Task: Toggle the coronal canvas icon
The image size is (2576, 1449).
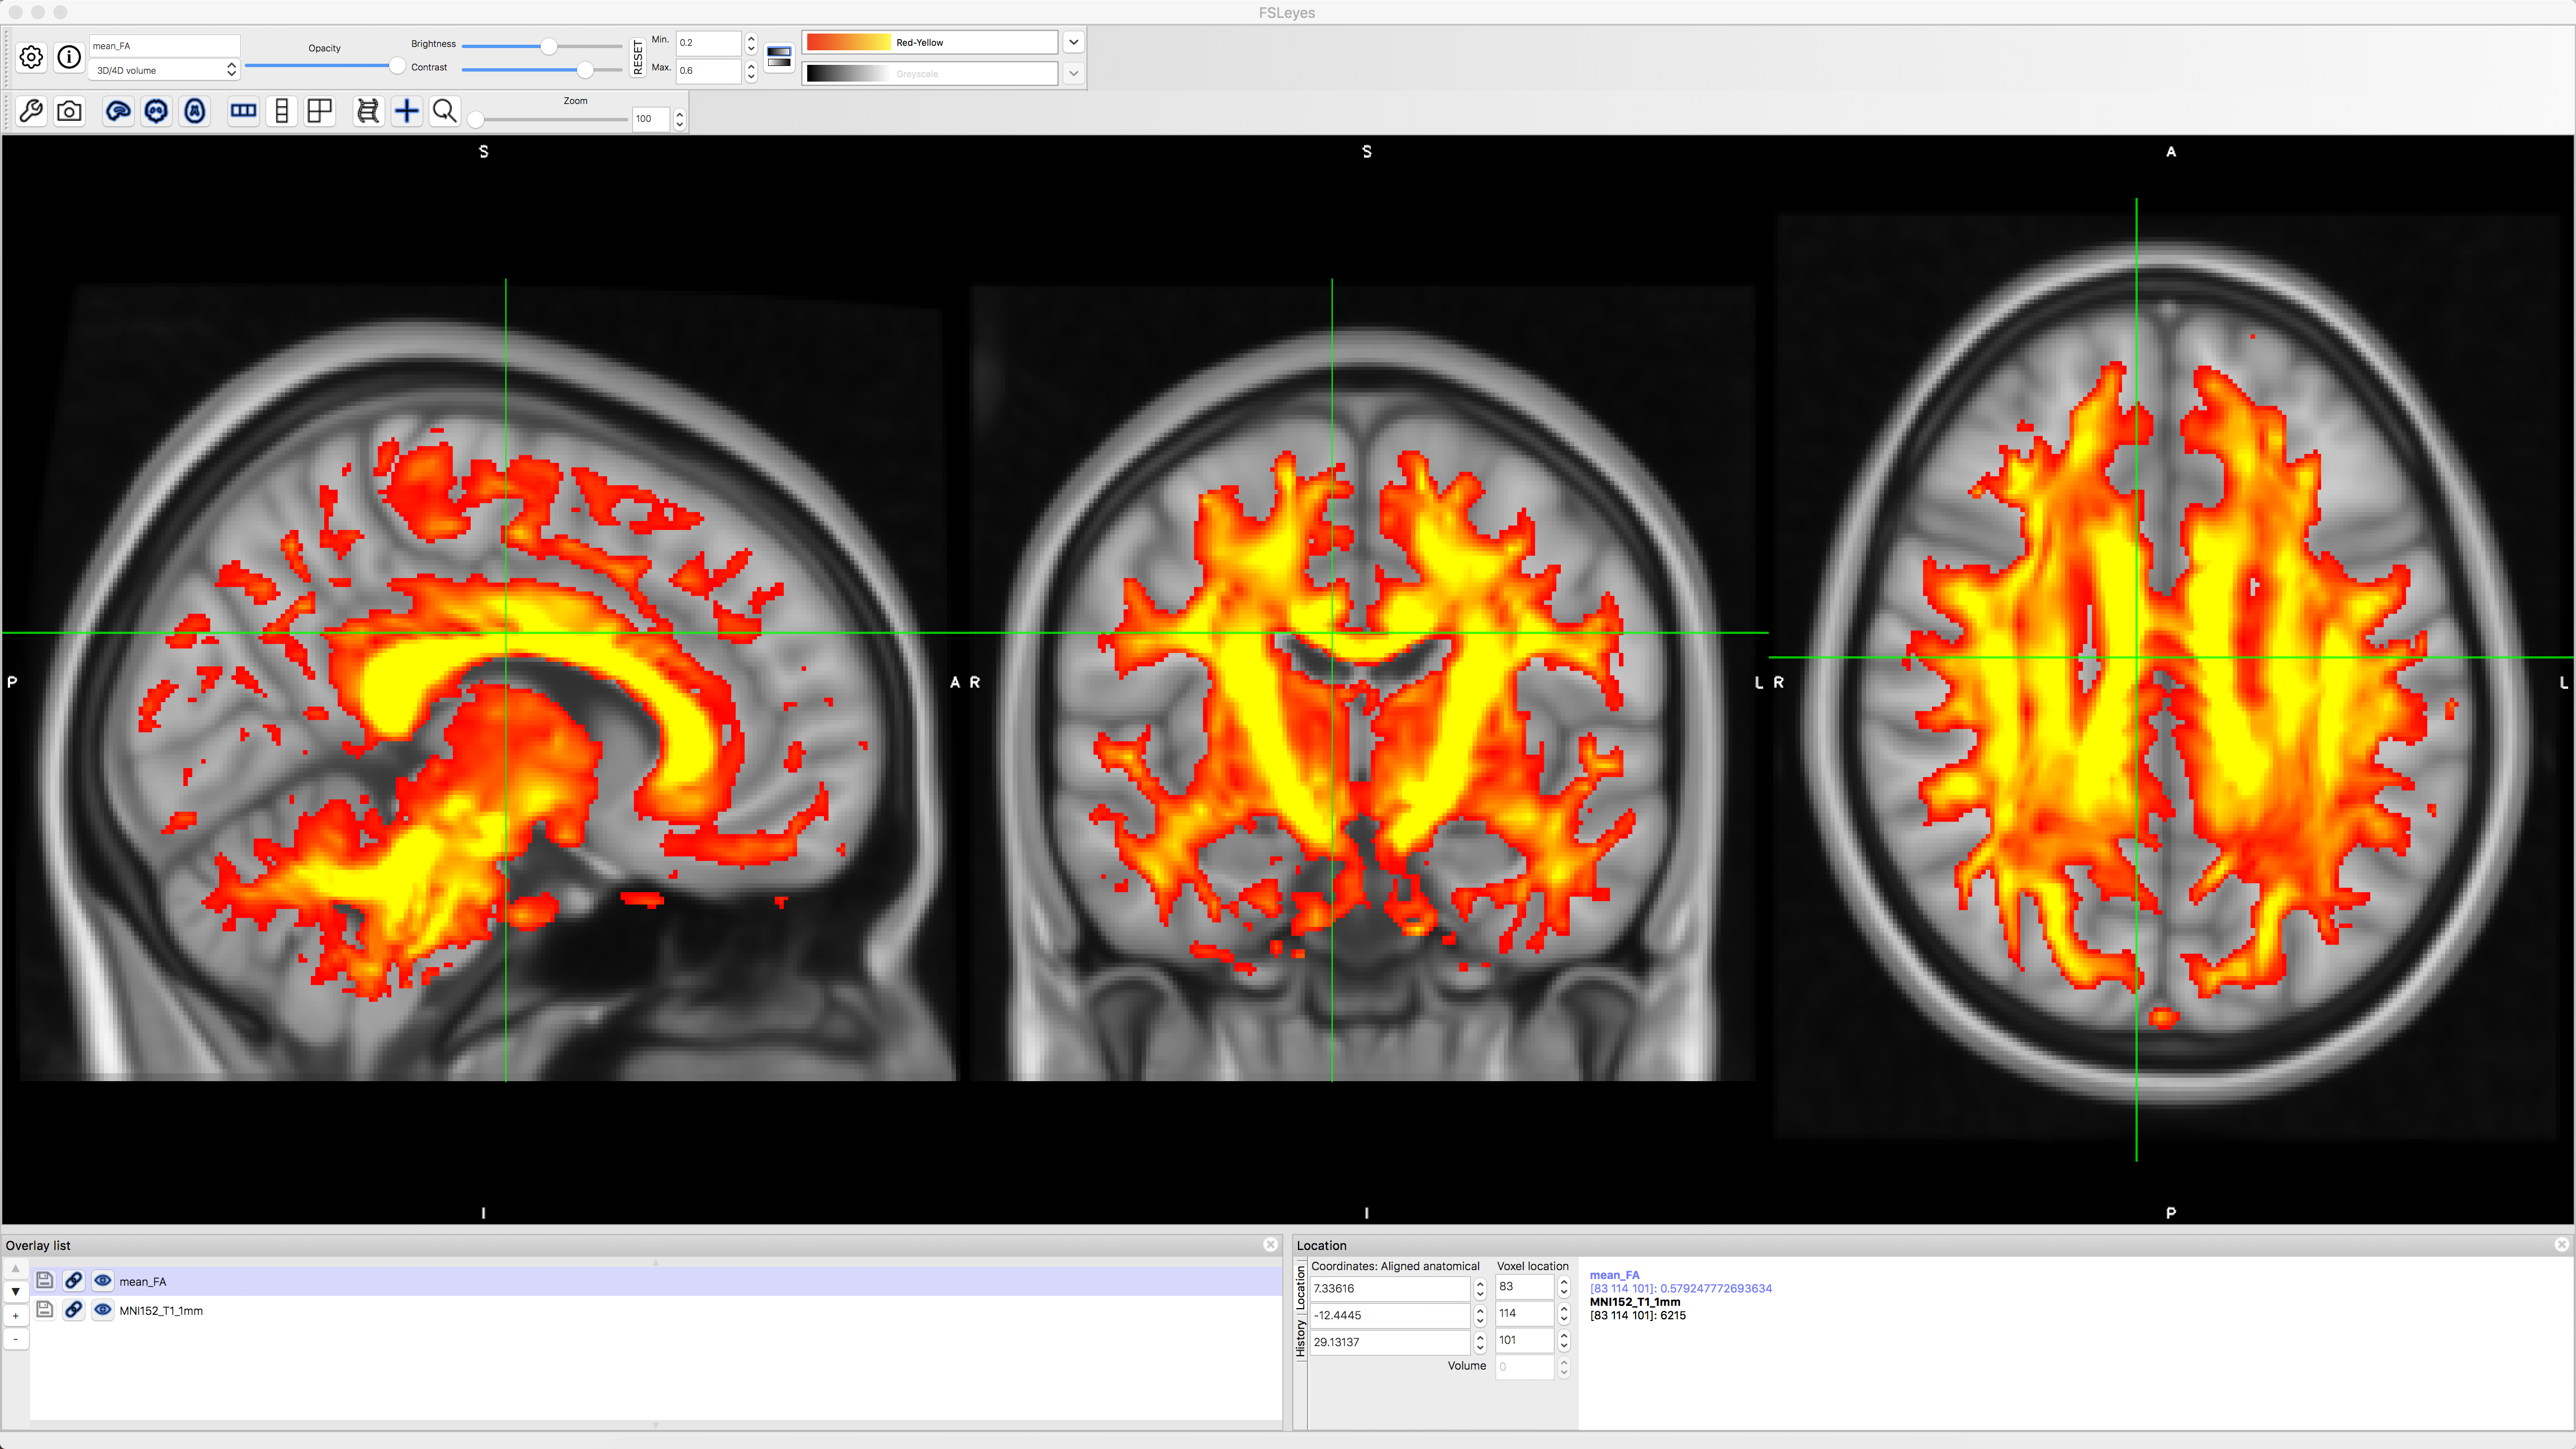Action: coord(156,111)
